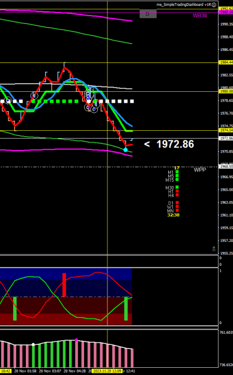Click the H1 timeframe red square
Viewport: 233px width, 375px height.
click(177, 191)
